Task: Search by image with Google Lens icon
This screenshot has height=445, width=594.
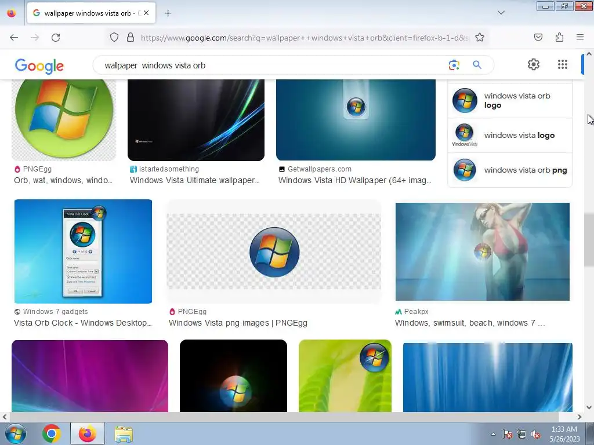Action: pyautogui.click(x=454, y=65)
